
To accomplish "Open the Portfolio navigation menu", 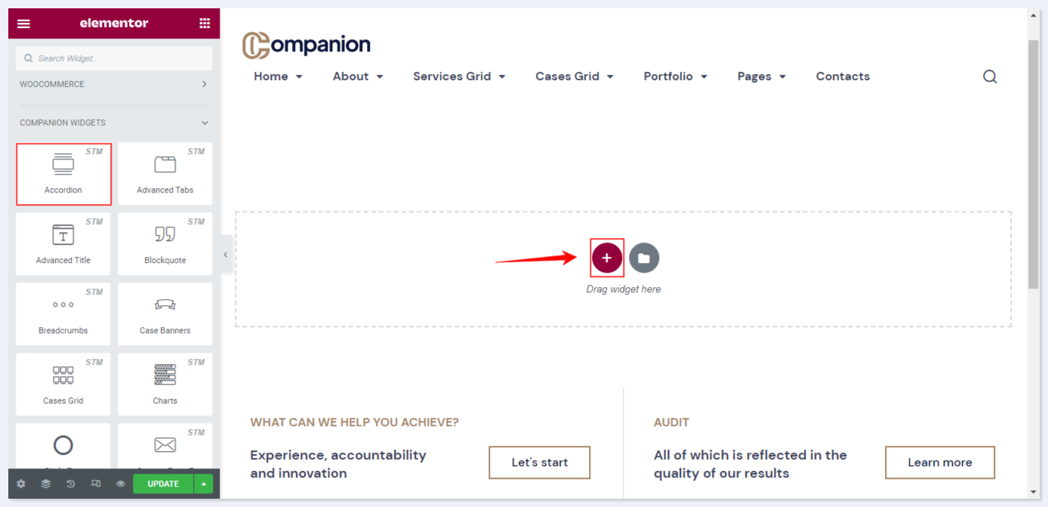I will 675,76.
